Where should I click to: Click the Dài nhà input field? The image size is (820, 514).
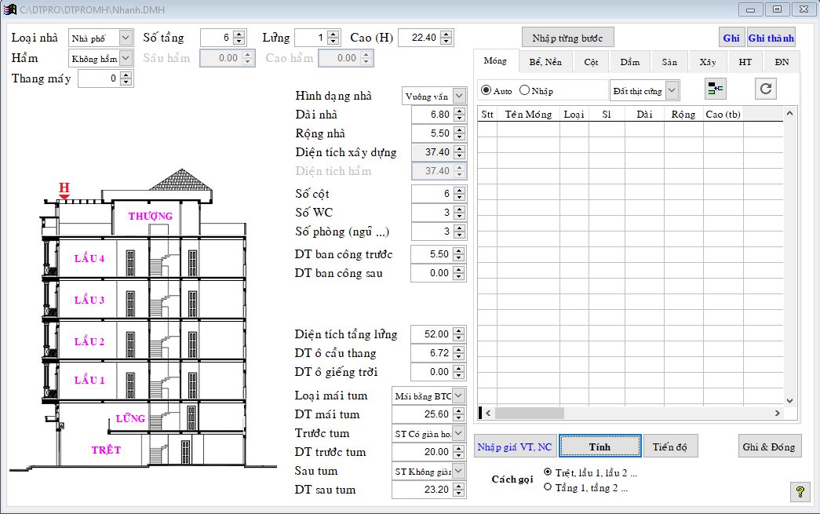pyautogui.click(x=432, y=115)
